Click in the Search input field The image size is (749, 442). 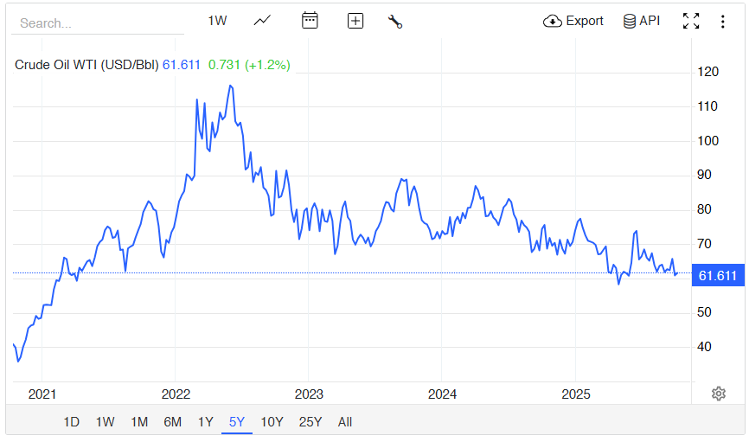pos(97,23)
